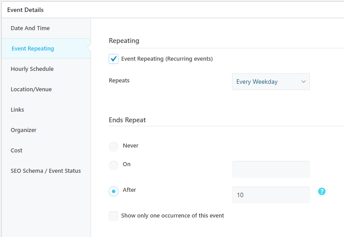The width and height of the screenshot is (344, 237).
Task: Click the Event Repeating (Recurring events) label
Action: (167, 59)
